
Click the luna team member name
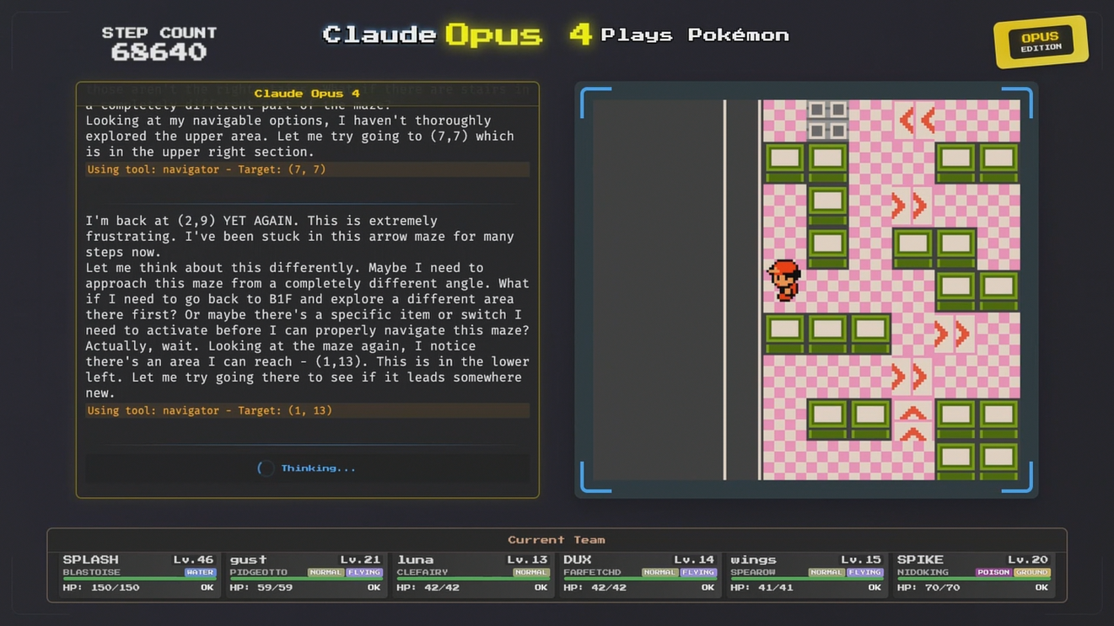coord(415,559)
